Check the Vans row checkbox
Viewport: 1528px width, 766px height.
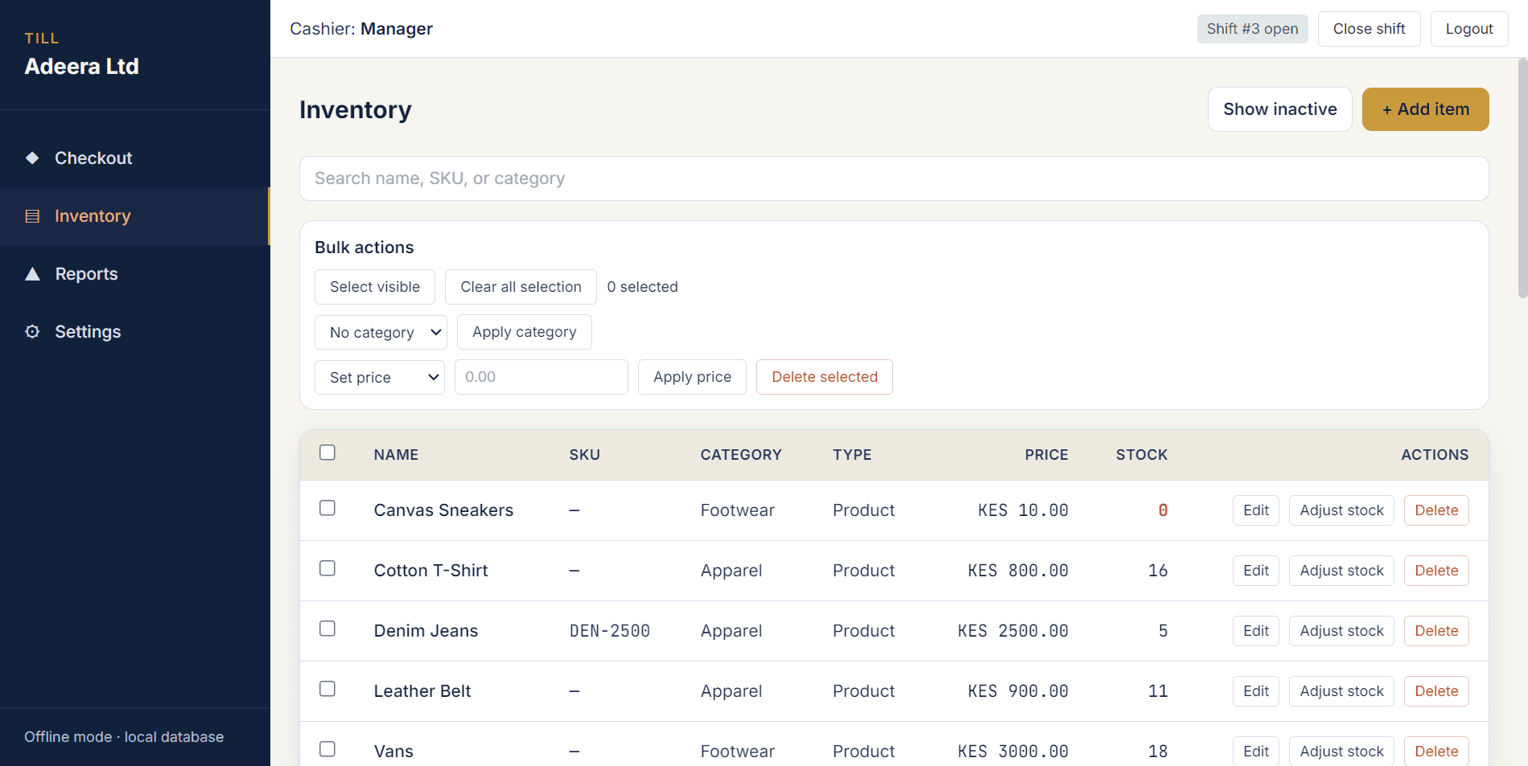point(327,749)
